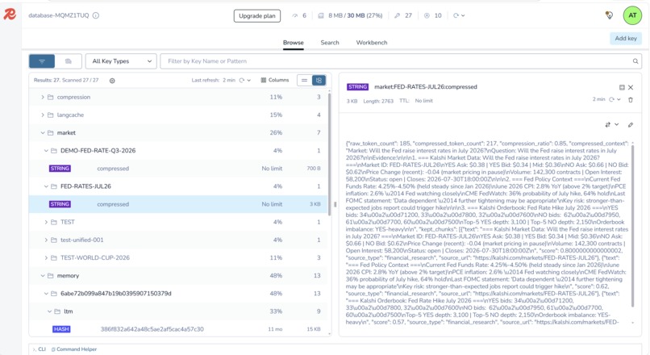Click the total keys icon showing 27

397,16
